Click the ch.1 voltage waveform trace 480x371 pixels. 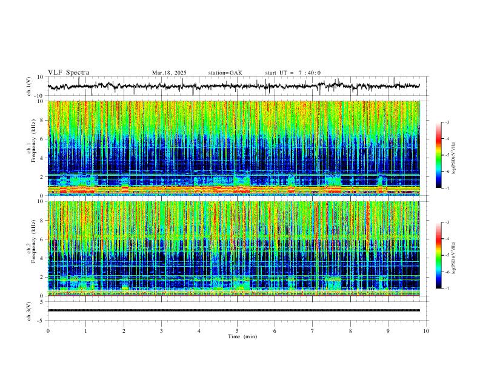[233, 86]
